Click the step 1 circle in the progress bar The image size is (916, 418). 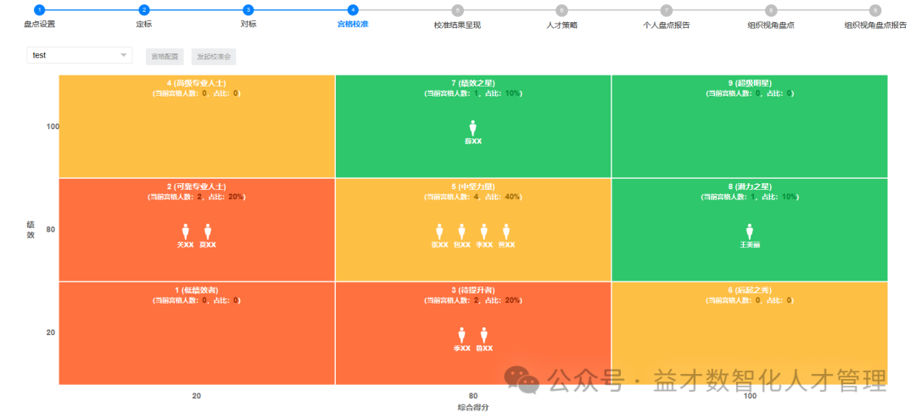39,10
